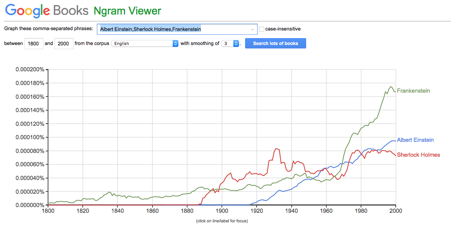Expand the phrases field dropdown arrow
Image resolution: width=451 pixels, height=233 pixels.
point(252,29)
